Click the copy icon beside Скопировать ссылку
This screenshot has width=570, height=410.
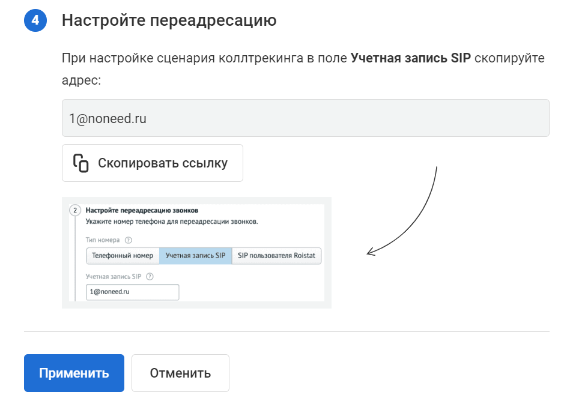coord(81,163)
